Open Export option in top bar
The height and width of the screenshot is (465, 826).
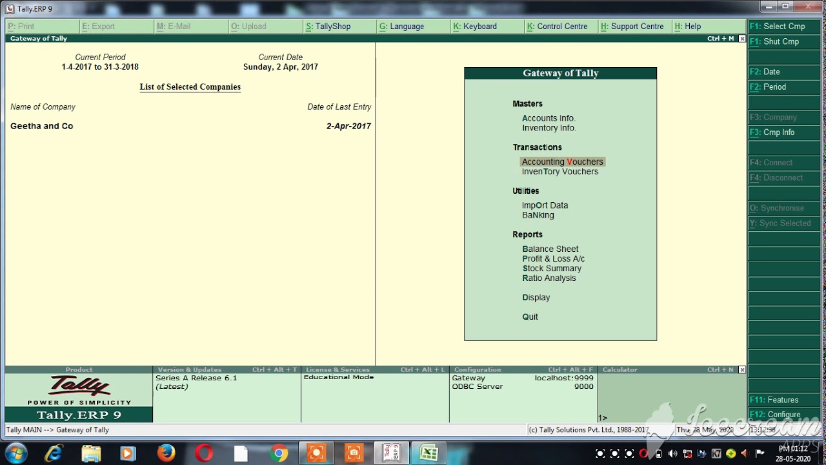(x=117, y=26)
